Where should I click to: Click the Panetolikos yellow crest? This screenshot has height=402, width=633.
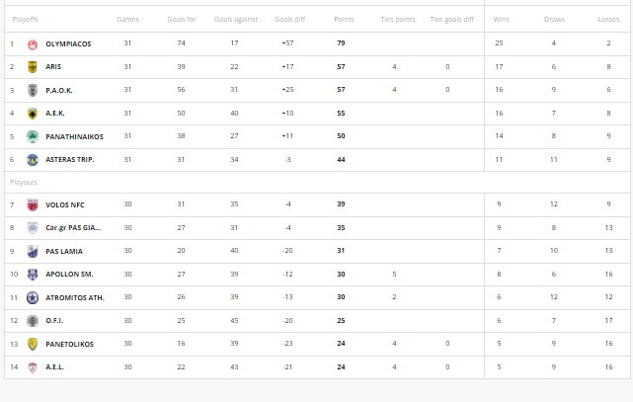click(32, 343)
